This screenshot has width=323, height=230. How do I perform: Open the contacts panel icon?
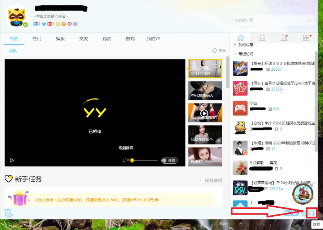(263, 38)
